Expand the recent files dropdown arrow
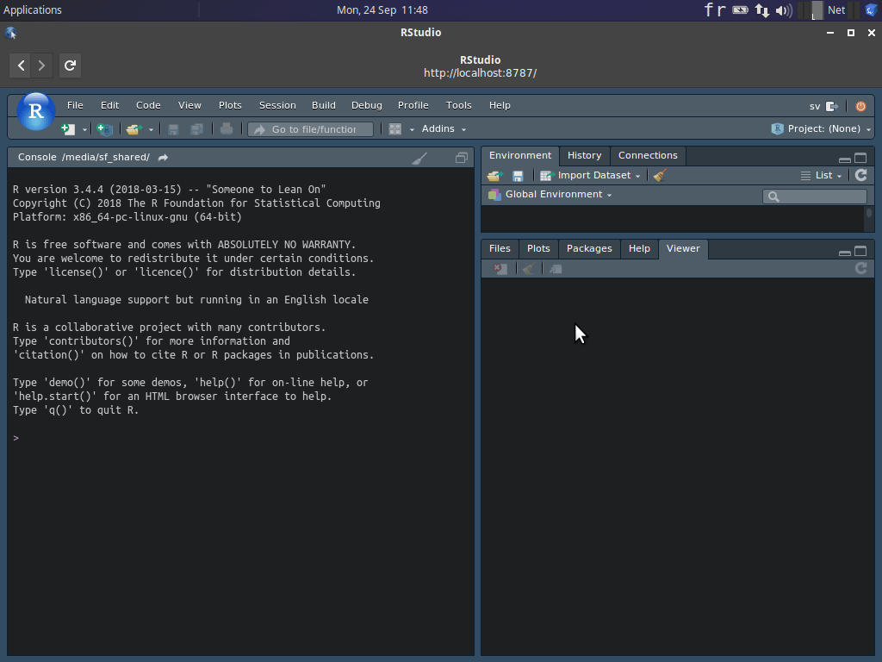882x662 pixels. point(151,129)
